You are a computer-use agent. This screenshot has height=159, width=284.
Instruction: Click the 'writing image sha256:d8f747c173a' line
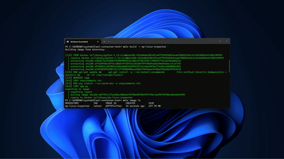(128, 95)
